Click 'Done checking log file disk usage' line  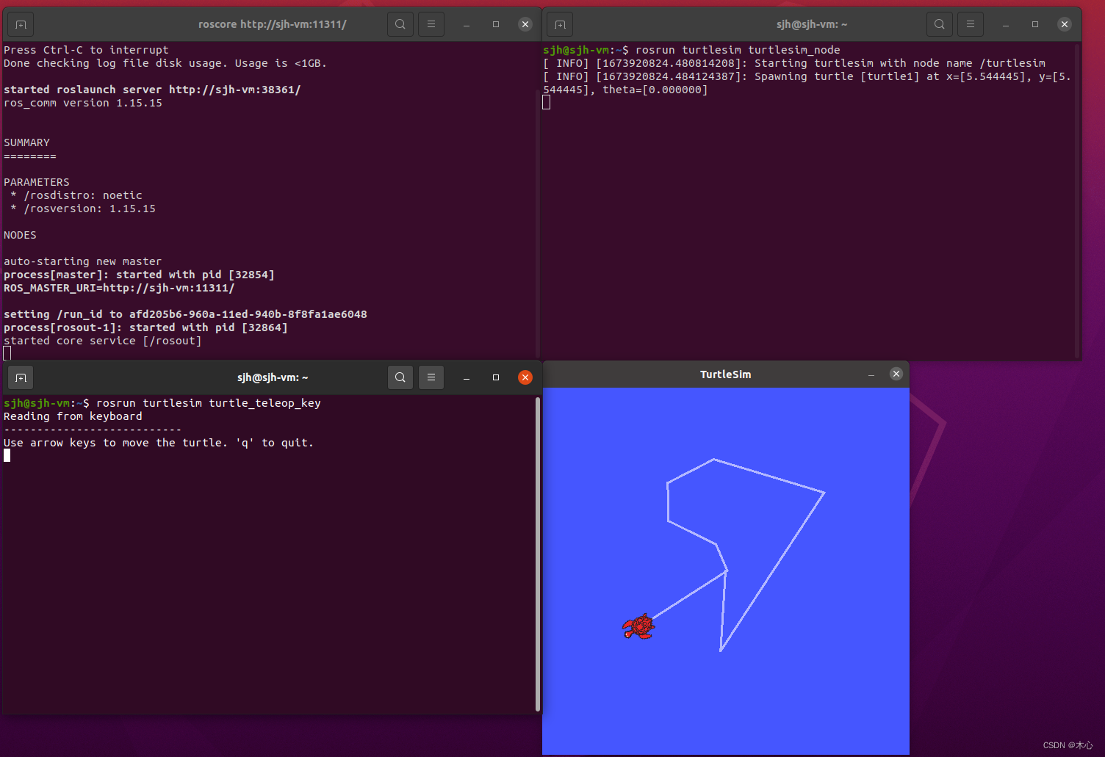tap(165, 63)
